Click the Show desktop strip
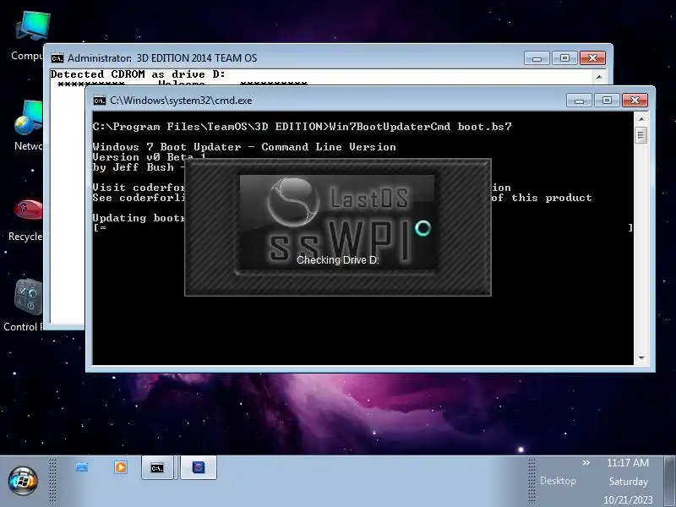The image size is (676, 507). pos(670,481)
